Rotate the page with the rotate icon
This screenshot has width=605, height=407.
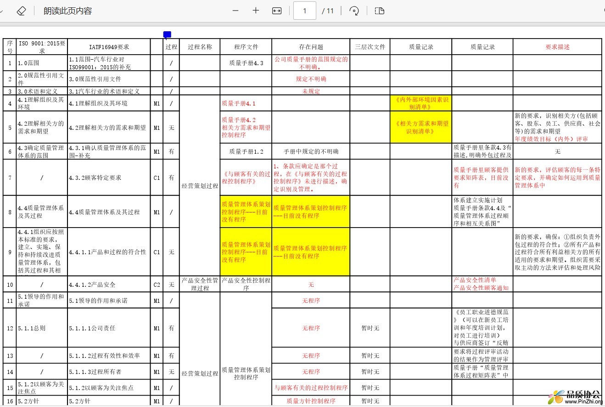(x=354, y=11)
